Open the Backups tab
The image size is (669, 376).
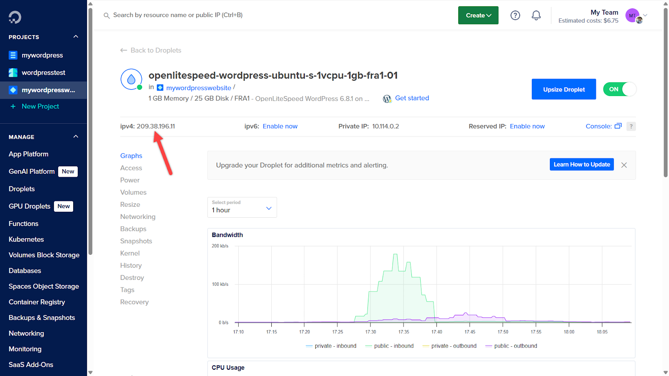133,229
